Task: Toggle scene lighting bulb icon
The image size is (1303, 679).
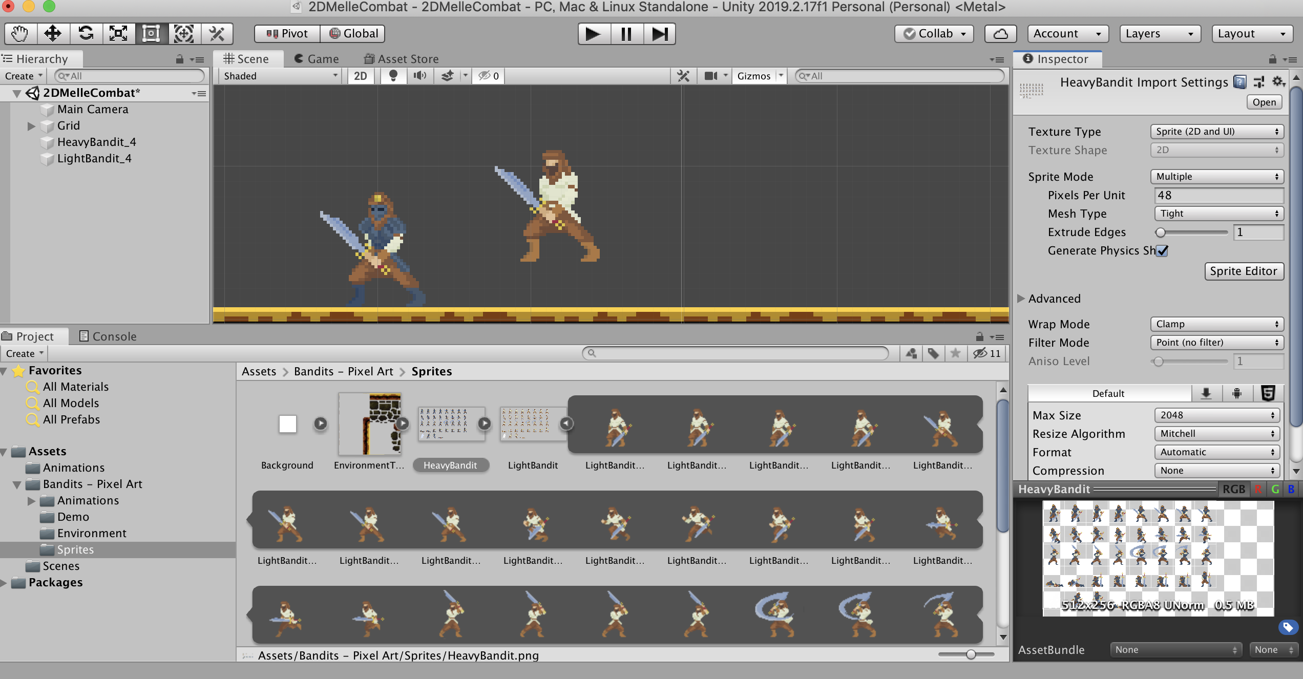Action: click(x=393, y=76)
